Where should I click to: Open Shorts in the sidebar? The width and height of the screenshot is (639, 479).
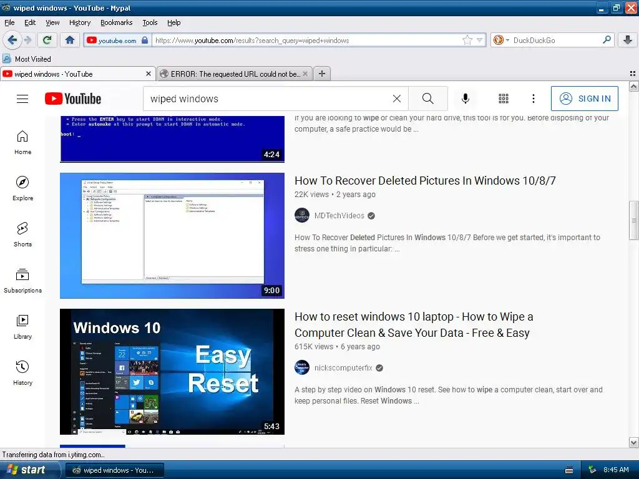point(22,235)
